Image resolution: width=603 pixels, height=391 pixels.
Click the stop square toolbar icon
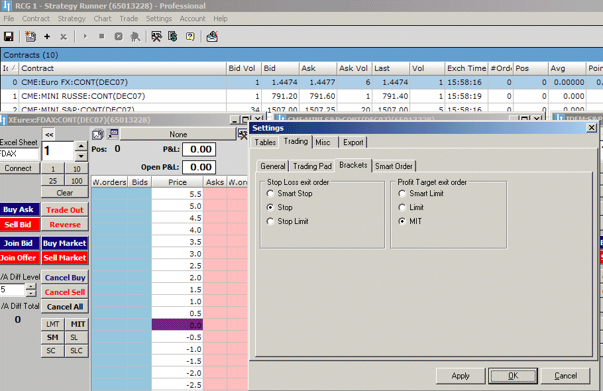click(x=102, y=36)
